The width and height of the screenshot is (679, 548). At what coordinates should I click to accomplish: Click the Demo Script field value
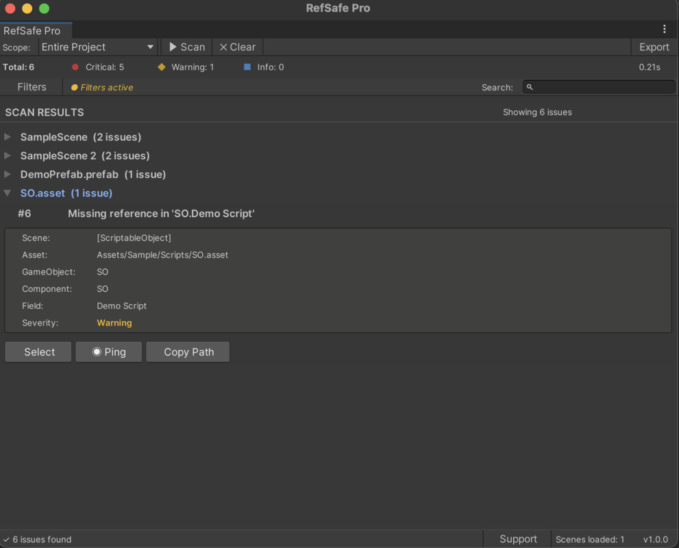(122, 306)
